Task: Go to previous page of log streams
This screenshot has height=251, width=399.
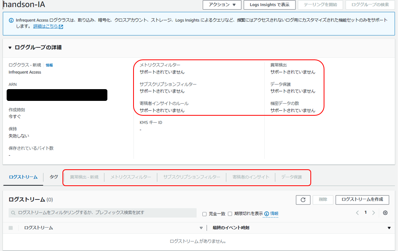Action: [357, 213]
